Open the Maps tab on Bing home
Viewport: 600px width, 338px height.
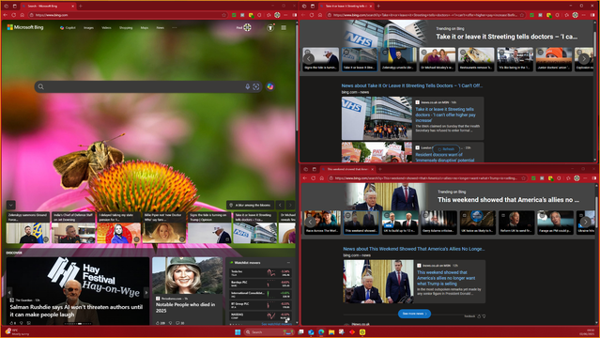point(145,27)
